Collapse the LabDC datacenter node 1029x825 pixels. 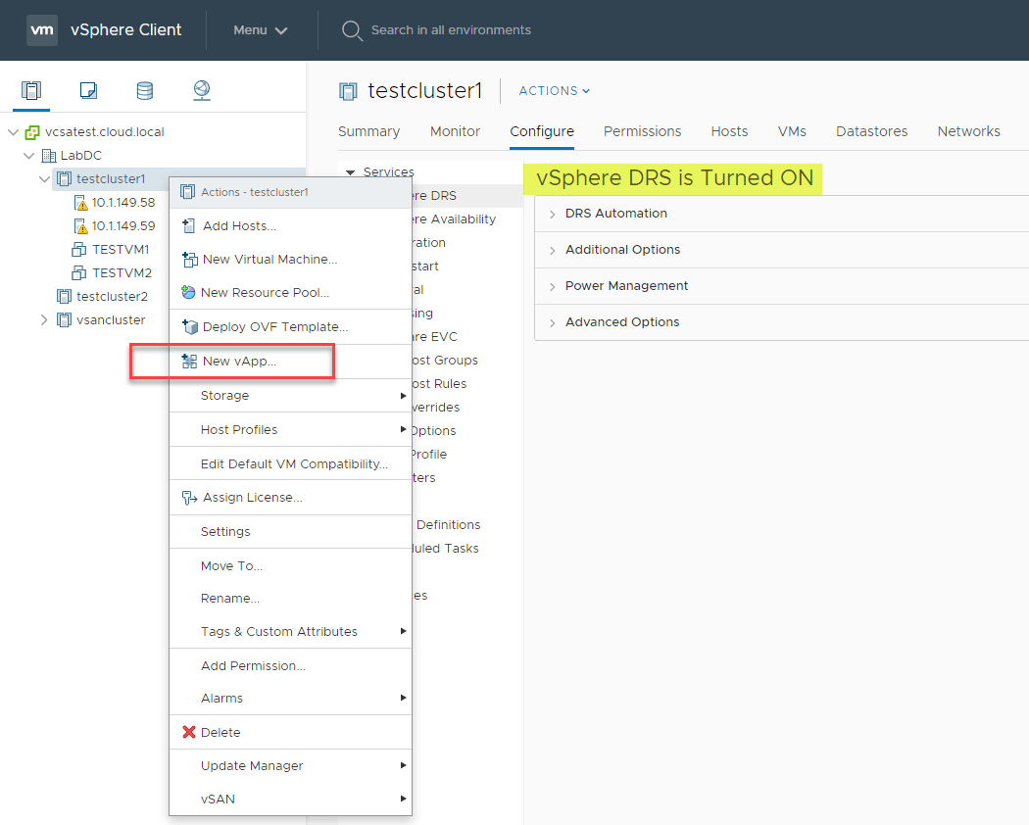point(28,156)
